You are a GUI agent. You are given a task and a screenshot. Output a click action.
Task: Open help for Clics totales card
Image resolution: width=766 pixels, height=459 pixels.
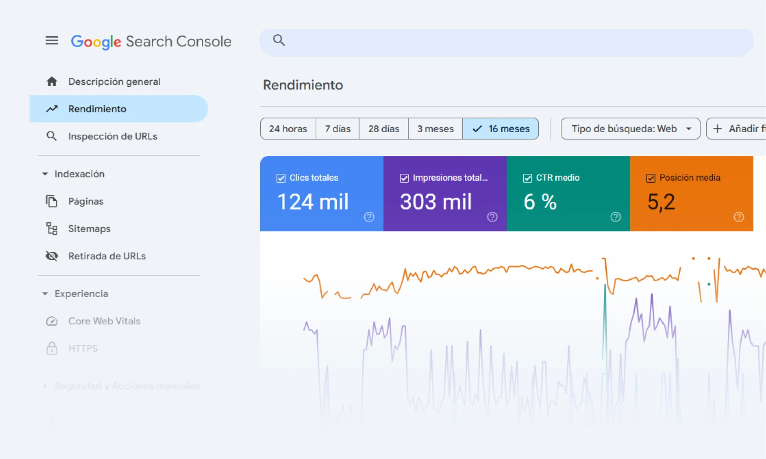click(x=369, y=217)
